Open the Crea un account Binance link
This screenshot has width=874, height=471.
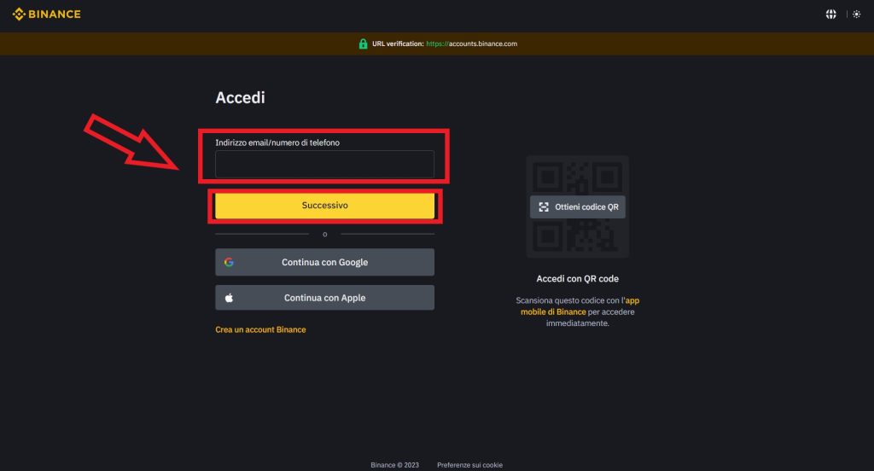pyautogui.click(x=260, y=329)
